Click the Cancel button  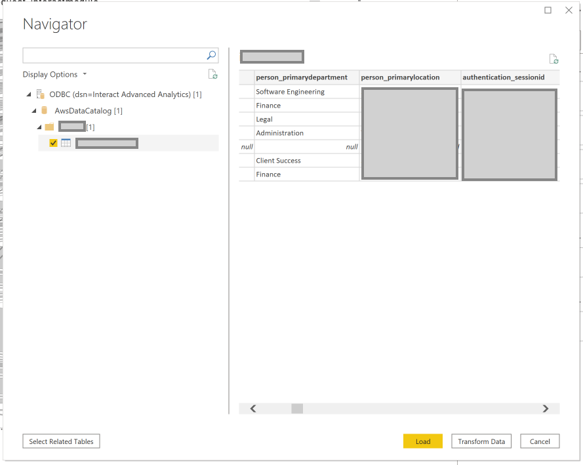coord(540,441)
